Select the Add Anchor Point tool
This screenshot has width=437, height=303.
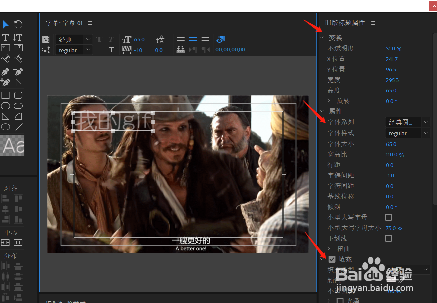[5, 82]
